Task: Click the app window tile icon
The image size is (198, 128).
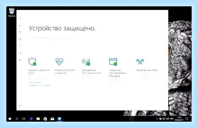Action: coord(113,62)
